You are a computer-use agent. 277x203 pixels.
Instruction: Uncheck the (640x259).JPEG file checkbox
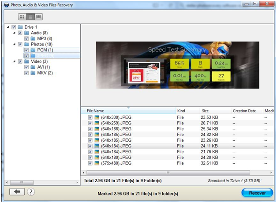coord(90,123)
